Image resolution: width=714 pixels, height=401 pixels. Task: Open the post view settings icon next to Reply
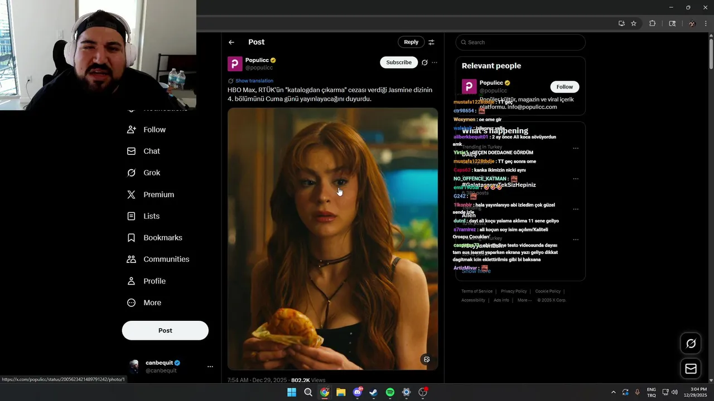tap(431, 42)
